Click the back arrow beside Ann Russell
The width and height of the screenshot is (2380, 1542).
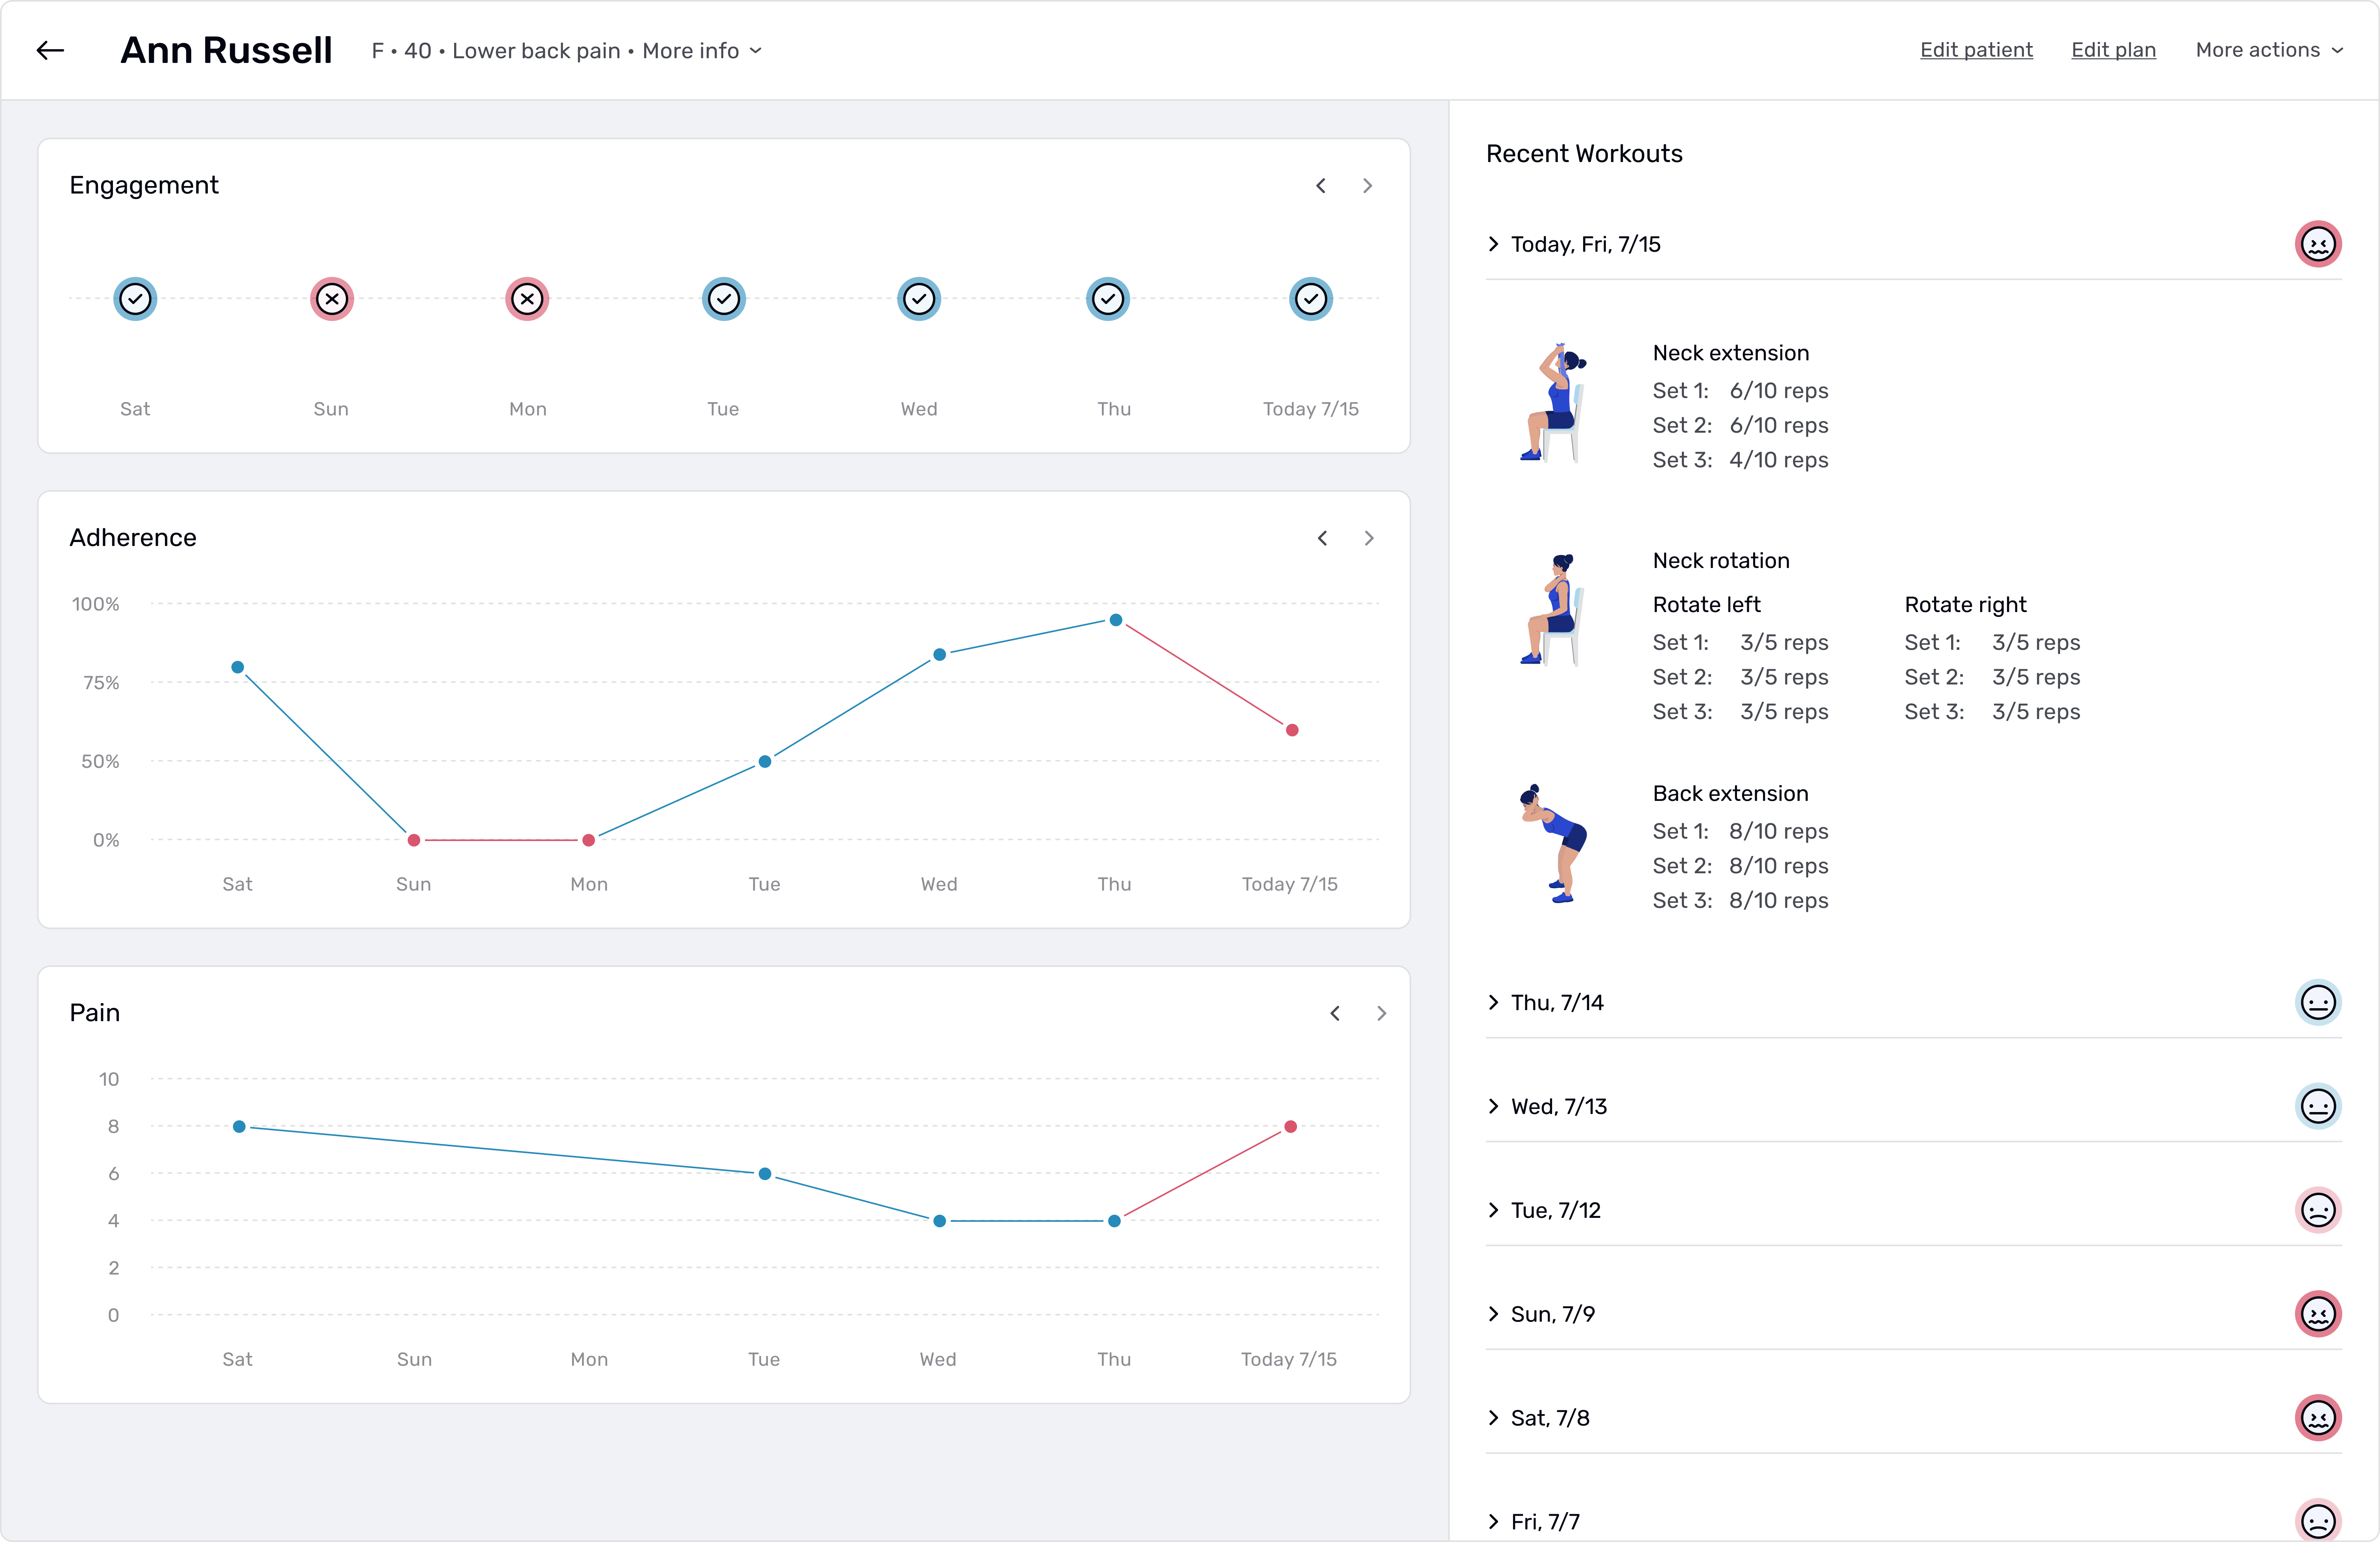click(x=50, y=50)
